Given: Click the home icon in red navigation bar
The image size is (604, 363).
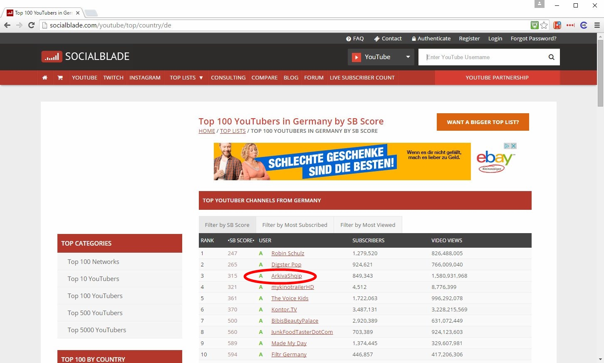Looking at the screenshot, I should [x=45, y=78].
